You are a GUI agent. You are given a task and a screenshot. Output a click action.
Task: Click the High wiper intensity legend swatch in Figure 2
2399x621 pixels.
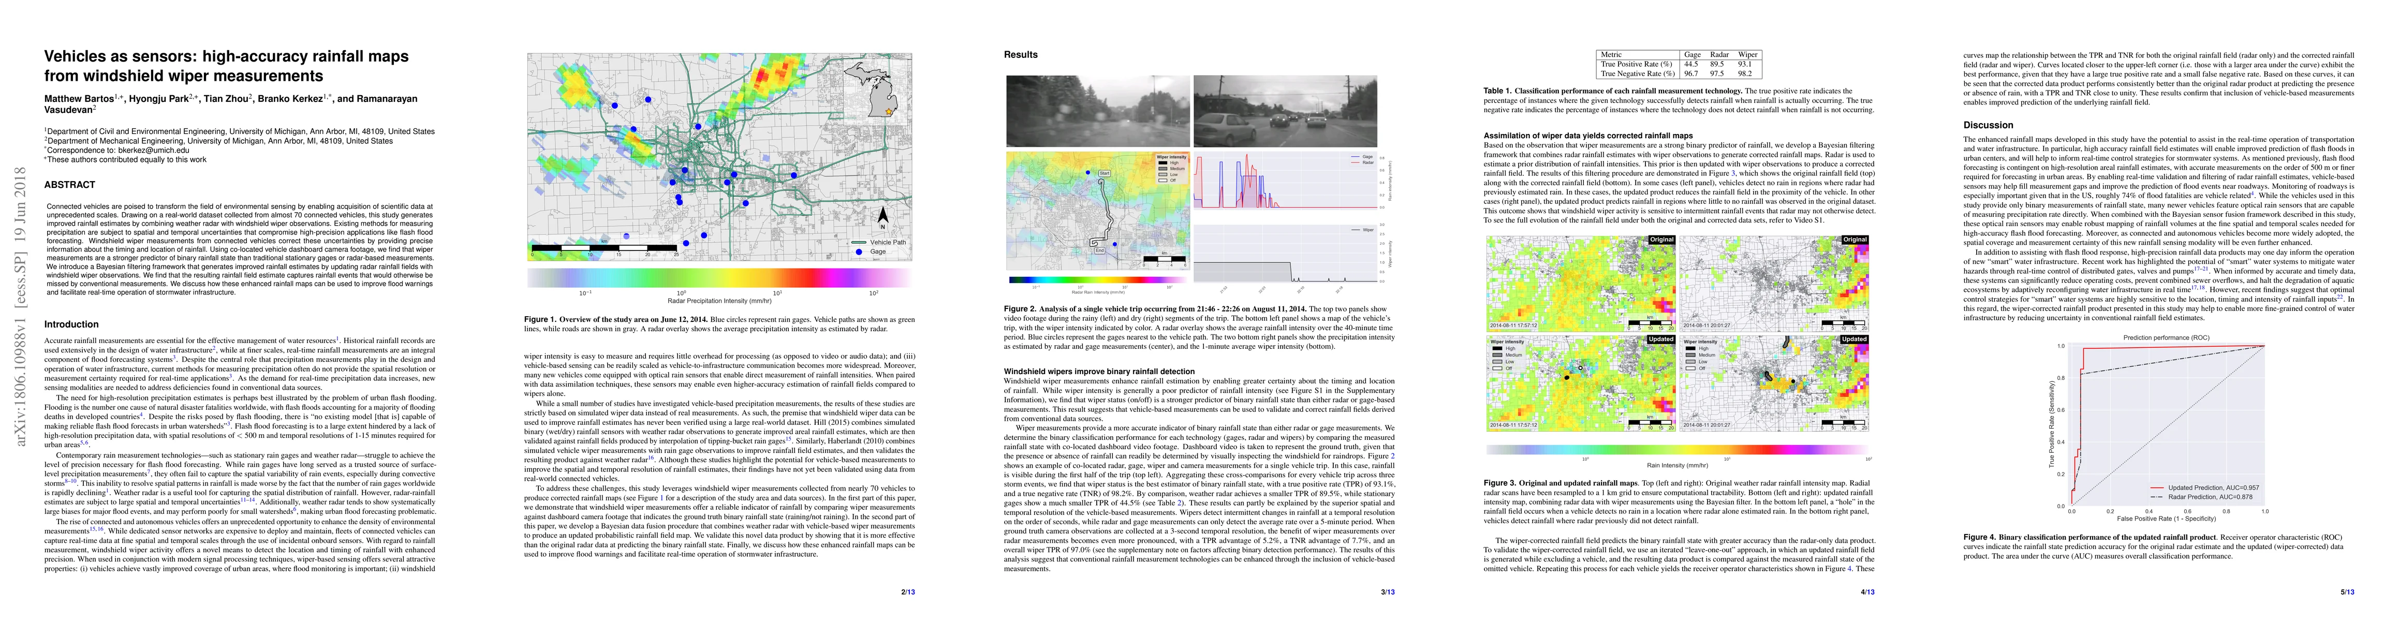pyautogui.click(x=1162, y=163)
